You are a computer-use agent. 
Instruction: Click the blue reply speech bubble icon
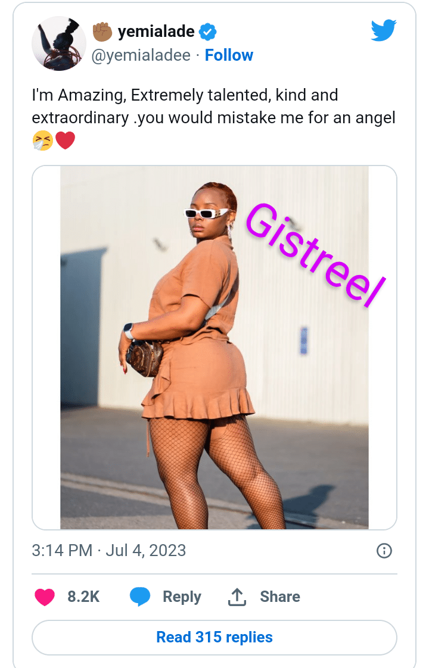[140, 597]
